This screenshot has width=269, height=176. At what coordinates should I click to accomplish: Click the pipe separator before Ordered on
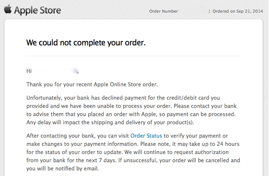click(x=209, y=11)
